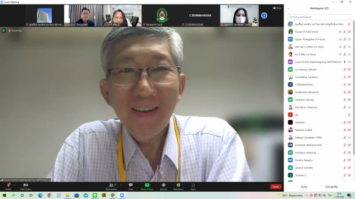The height and width of the screenshot is (199, 355).
Task: Click Zoom icon in taskbar
Action: coord(122,196)
